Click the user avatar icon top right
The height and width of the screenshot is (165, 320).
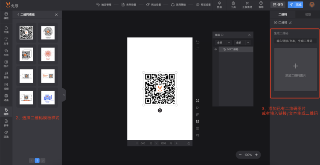pos(312,5)
